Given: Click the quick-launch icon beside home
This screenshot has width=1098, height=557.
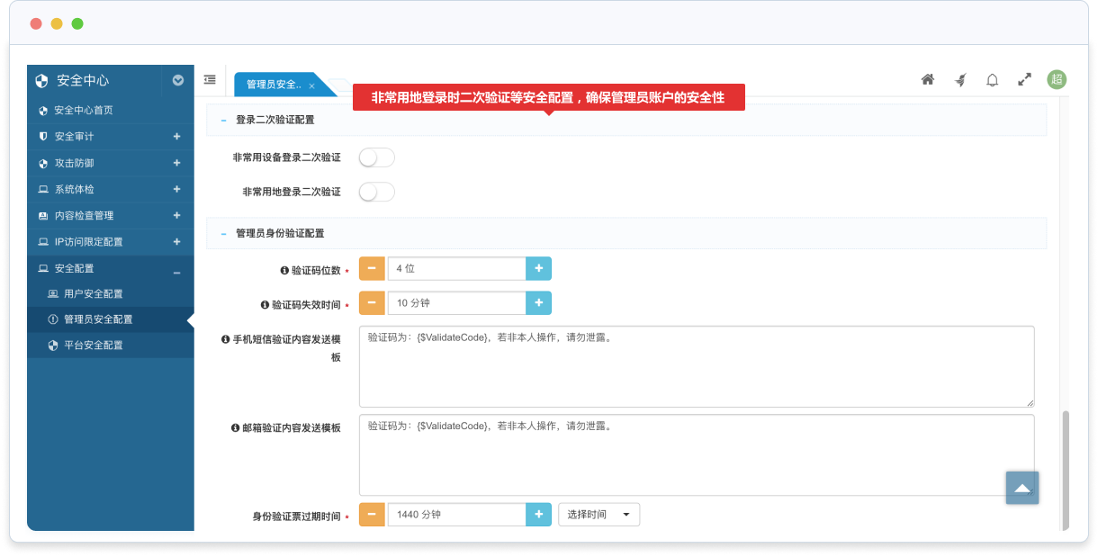Looking at the screenshot, I should pos(960,80).
